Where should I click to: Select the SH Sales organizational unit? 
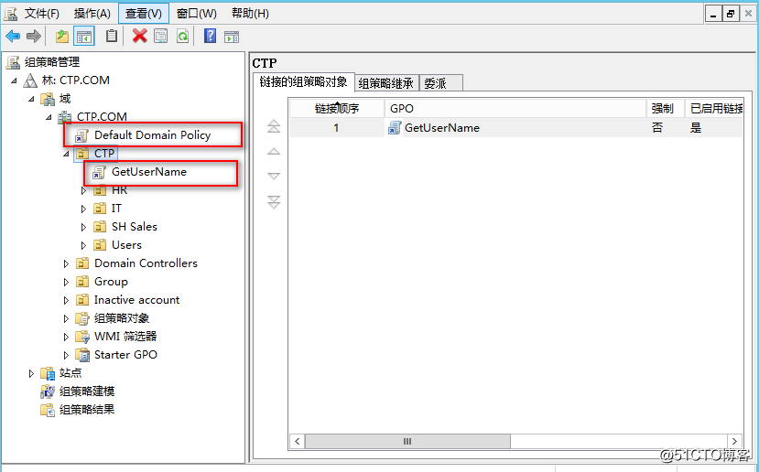(x=134, y=227)
